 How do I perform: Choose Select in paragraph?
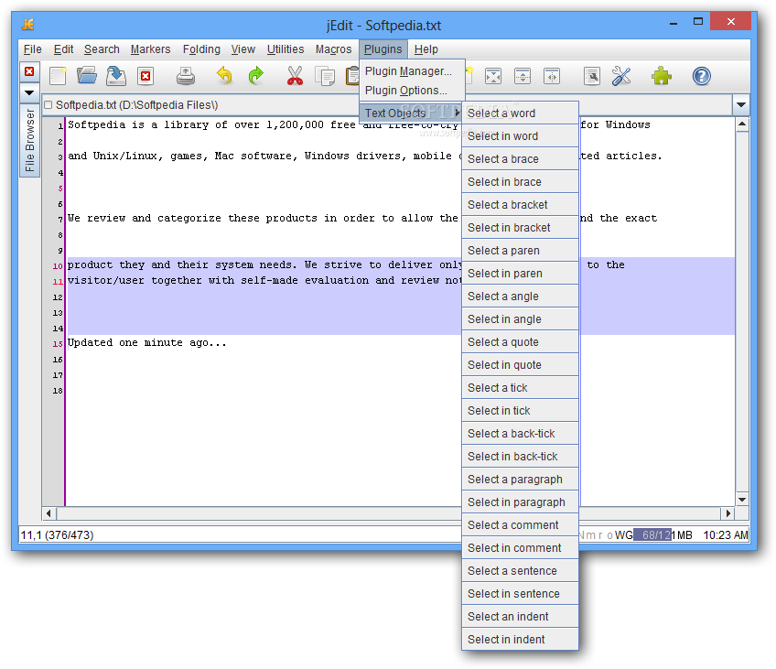pos(520,502)
